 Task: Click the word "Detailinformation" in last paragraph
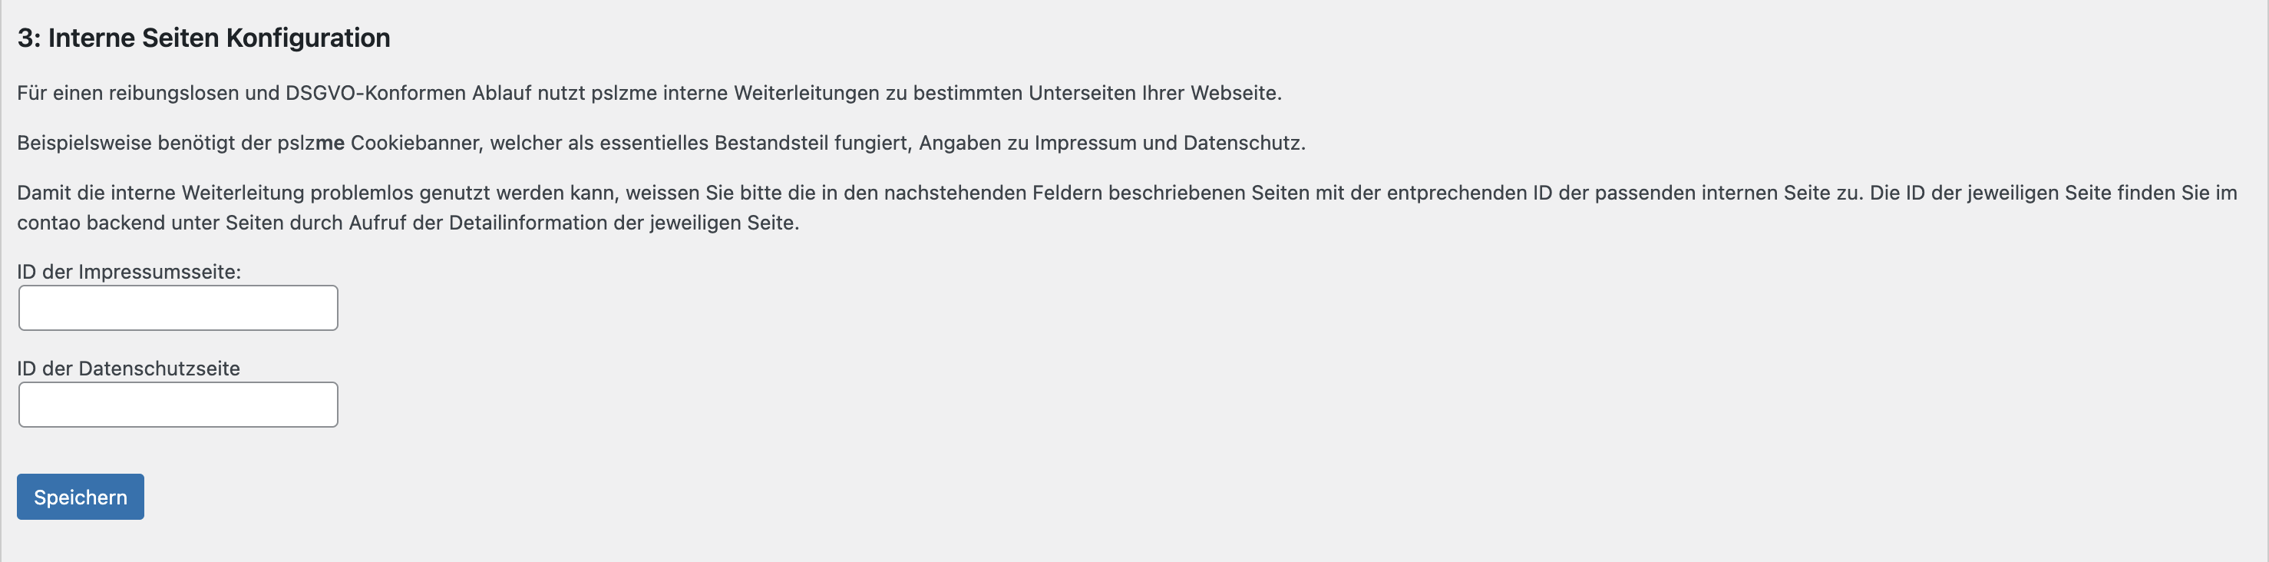point(527,222)
